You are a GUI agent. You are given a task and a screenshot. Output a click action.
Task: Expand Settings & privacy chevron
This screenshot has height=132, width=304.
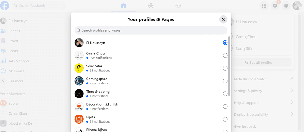point(292,90)
